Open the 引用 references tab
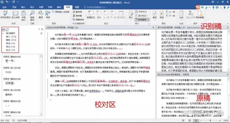This screenshot has height=123, width=230. 50,7
